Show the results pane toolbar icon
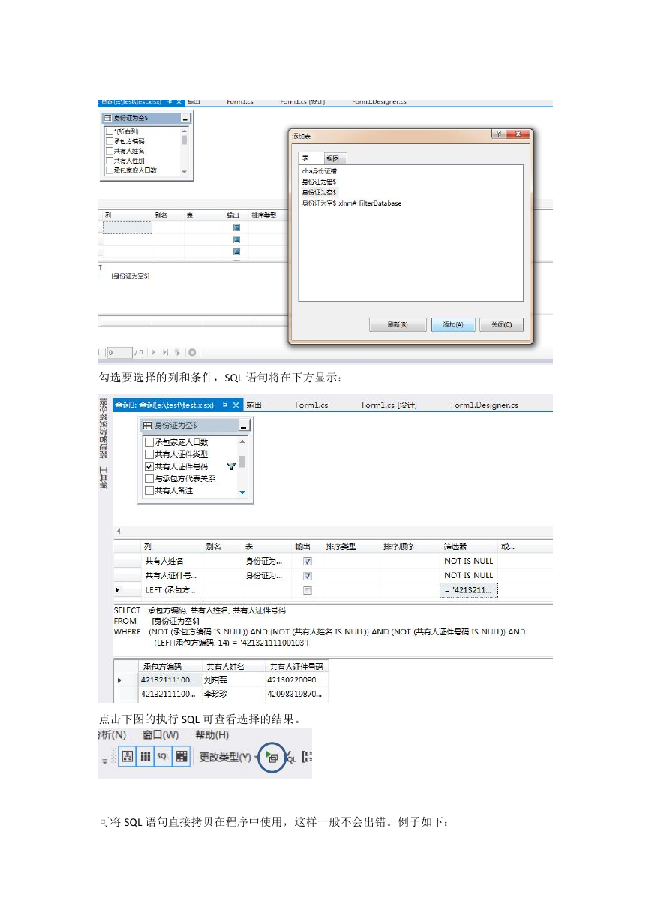Screen dimensions: 652x922 pos(181,758)
